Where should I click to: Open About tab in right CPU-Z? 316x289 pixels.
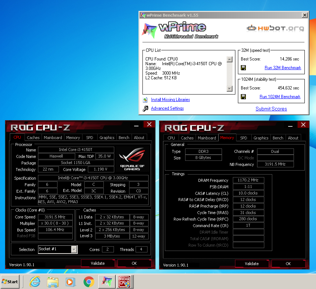pyautogui.click(x=293, y=138)
